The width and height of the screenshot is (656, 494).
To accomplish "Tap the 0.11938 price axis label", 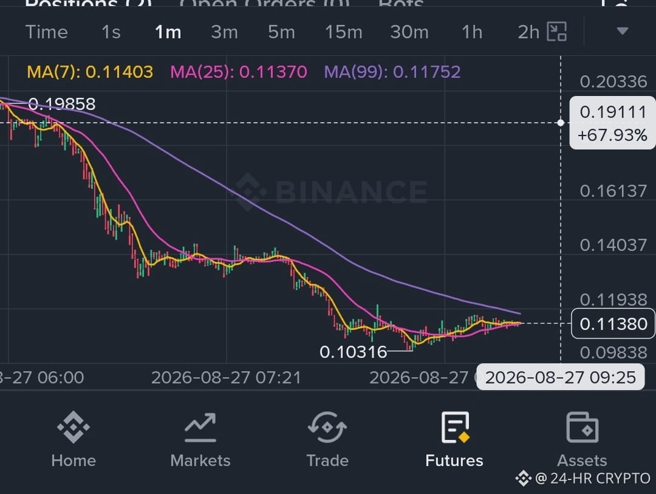I will pos(613,300).
